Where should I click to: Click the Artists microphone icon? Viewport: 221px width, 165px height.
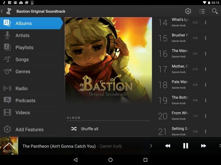[7, 35]
